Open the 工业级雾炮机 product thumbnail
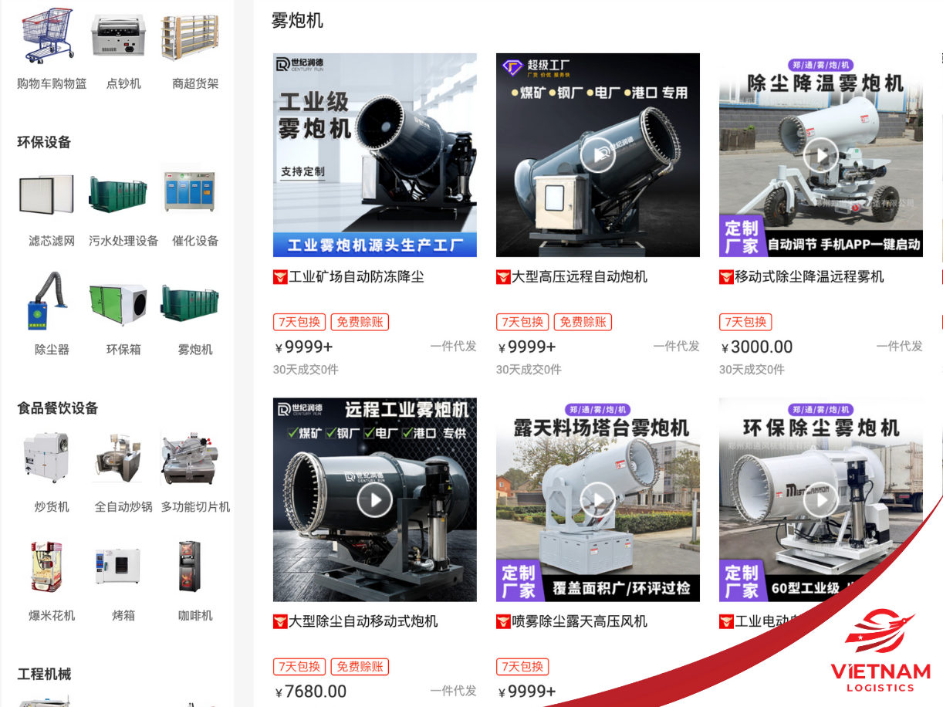 pos(374,155)
